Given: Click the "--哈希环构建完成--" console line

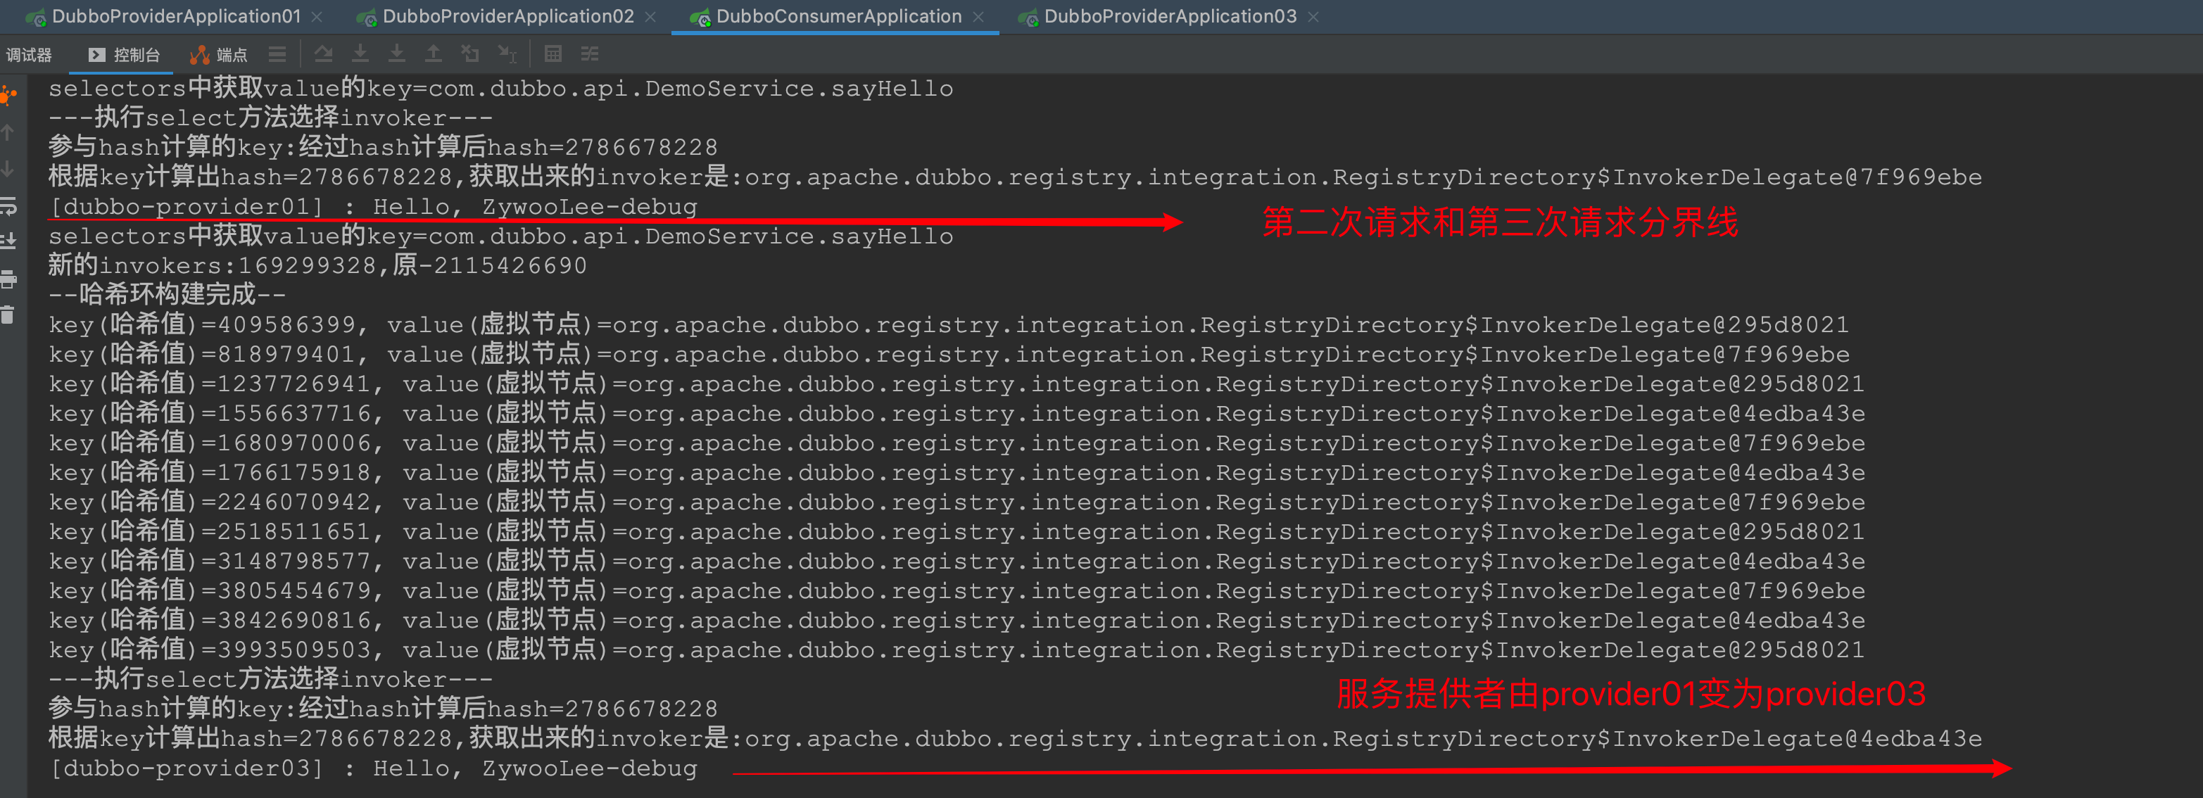Looking at the screenshot, I should pos(167,295).
